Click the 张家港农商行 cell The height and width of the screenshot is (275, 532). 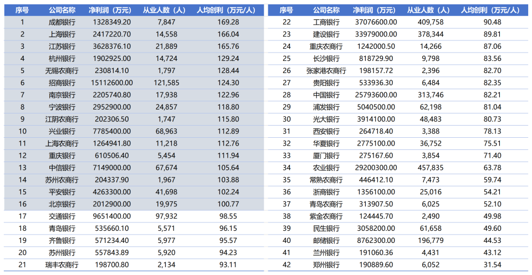pos(326,71)
